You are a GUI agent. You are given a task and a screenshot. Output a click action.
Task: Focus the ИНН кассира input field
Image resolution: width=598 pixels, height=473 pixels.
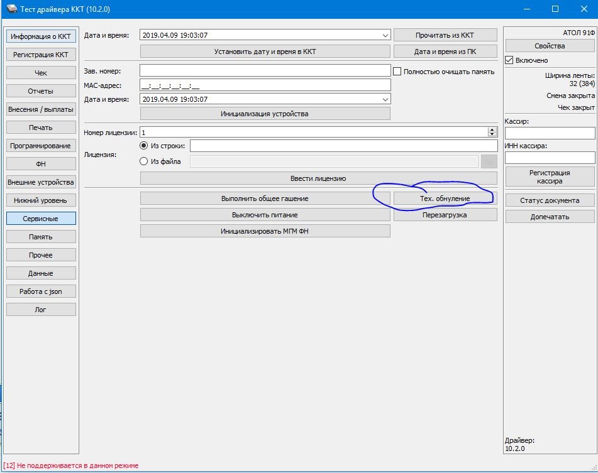pos(550,157)
